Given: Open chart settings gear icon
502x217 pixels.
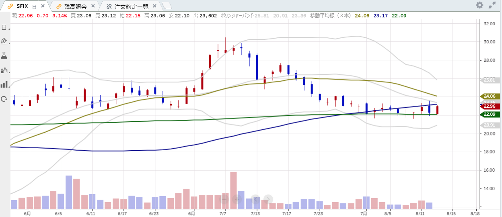Looking at the screenshot, I should (479, 5).
